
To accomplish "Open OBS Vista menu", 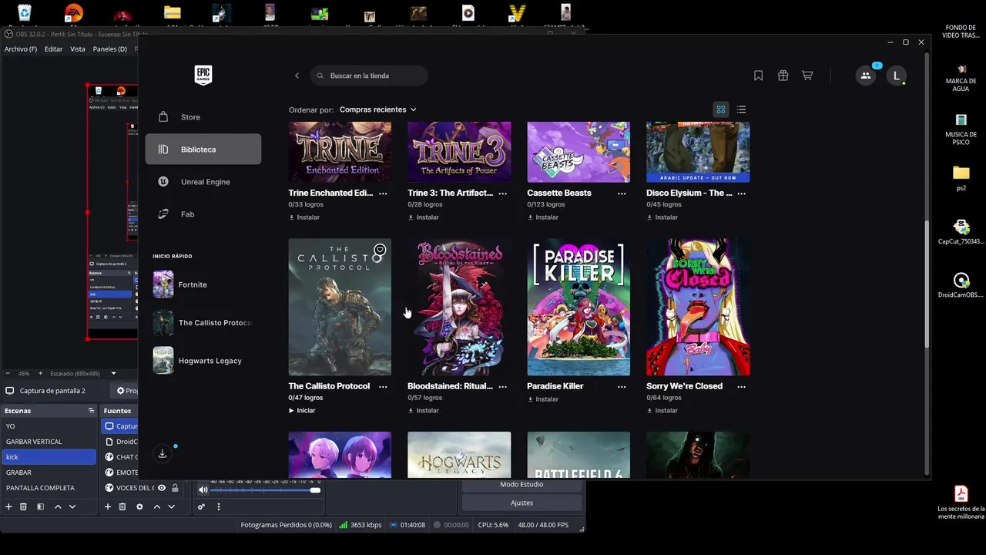I will (x=78, y=49).
